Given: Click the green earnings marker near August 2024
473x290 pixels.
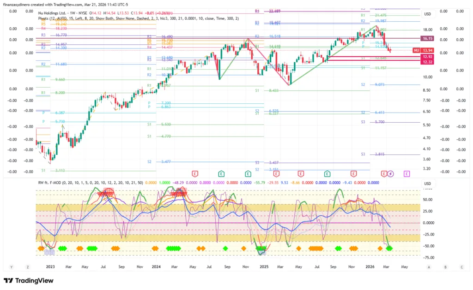Looking at the screenshot, I should [x=221, y=174].
